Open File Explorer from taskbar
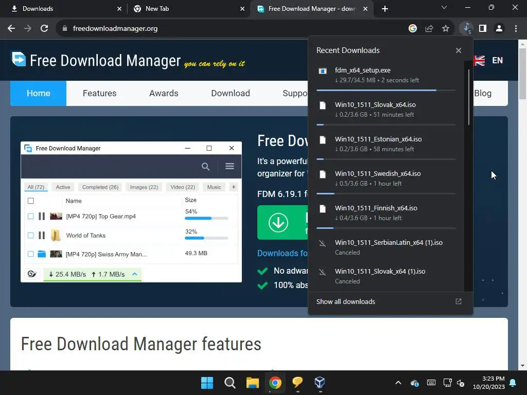This screenshot has width=527, height=395. [252, 383]
